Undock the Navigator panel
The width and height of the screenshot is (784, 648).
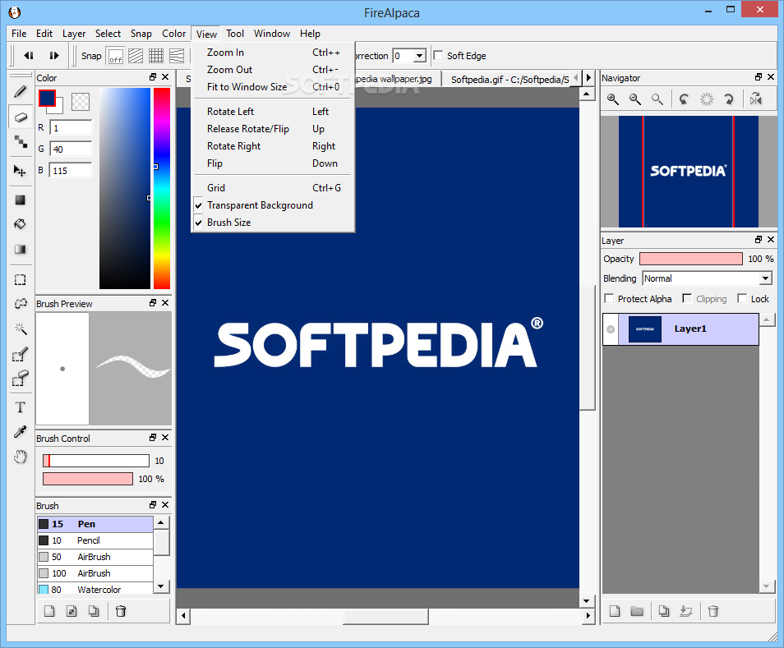coord(759,77)
